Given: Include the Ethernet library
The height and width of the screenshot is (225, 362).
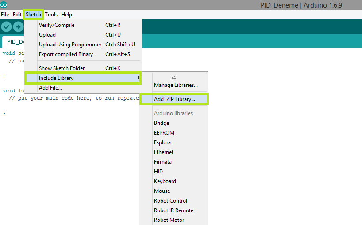Looking at the screenshot, I should [174, 152].
